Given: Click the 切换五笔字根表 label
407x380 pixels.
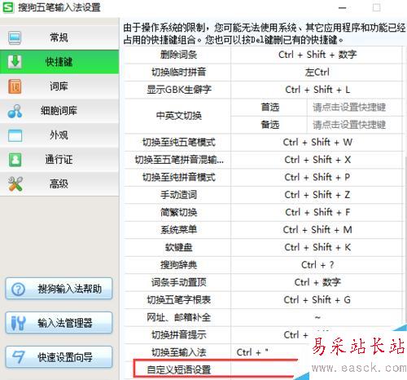Looking at the screenshot, I should point(178,300).
